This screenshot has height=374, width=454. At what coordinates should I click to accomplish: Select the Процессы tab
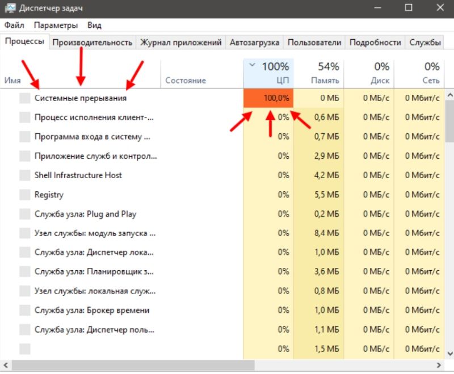click(x=25, y=41)
